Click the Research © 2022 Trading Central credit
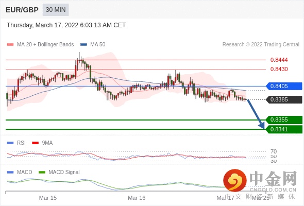 tap(261, 45)
